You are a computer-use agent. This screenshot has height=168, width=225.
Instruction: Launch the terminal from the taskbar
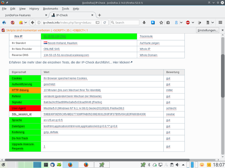46,165
